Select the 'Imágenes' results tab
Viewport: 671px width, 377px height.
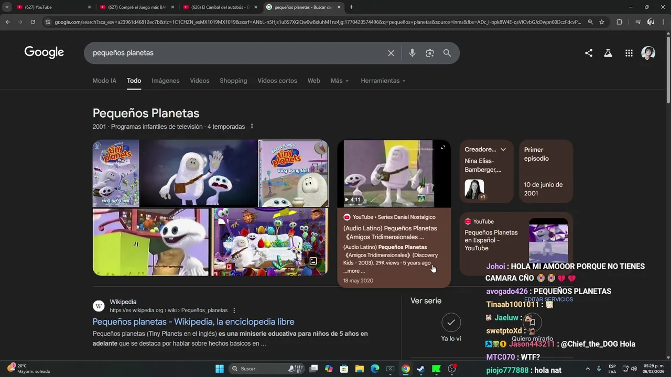point(166,81)
